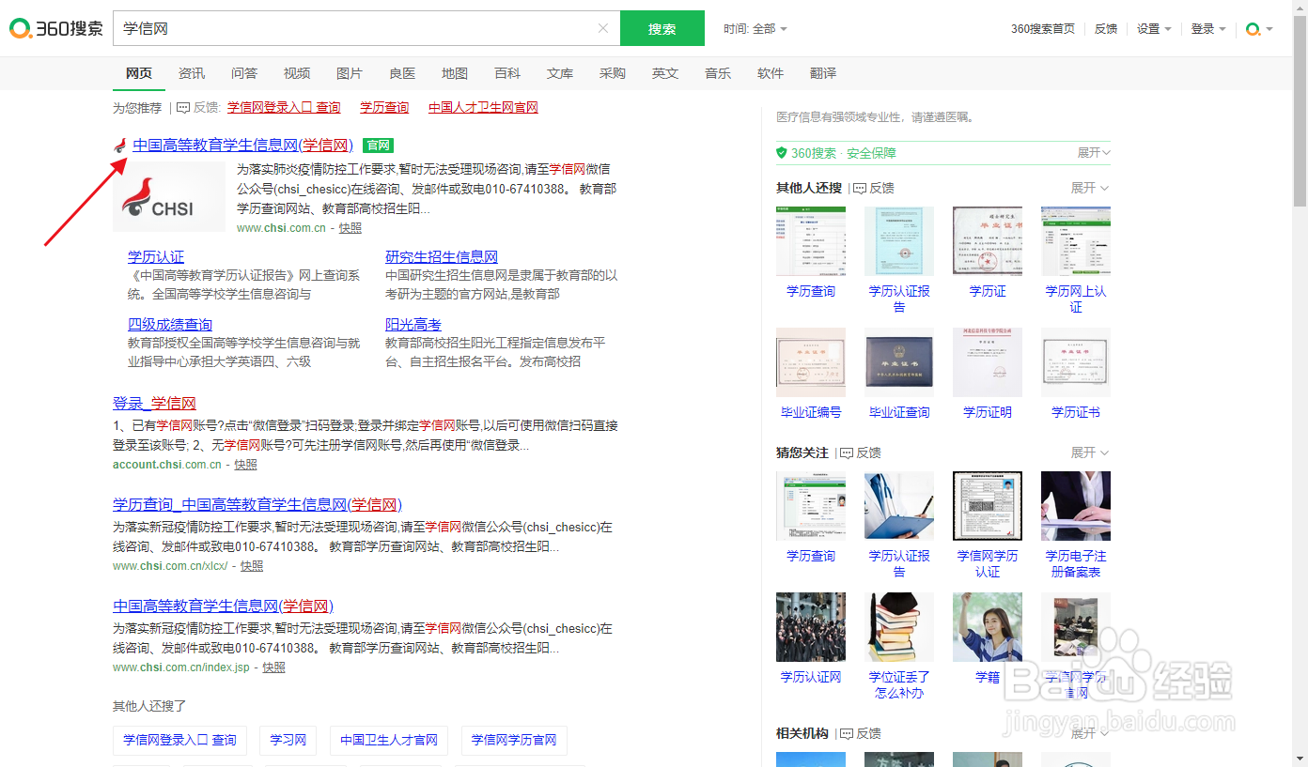
Task: Select the 网页 tab
Action: pos(139,73)
